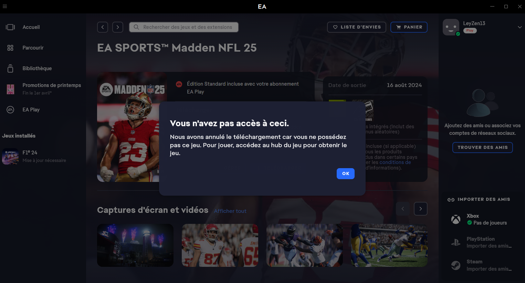Screen dimensions: 525x283
Task: Go forward with the right arrow
Action: [118, 27]
